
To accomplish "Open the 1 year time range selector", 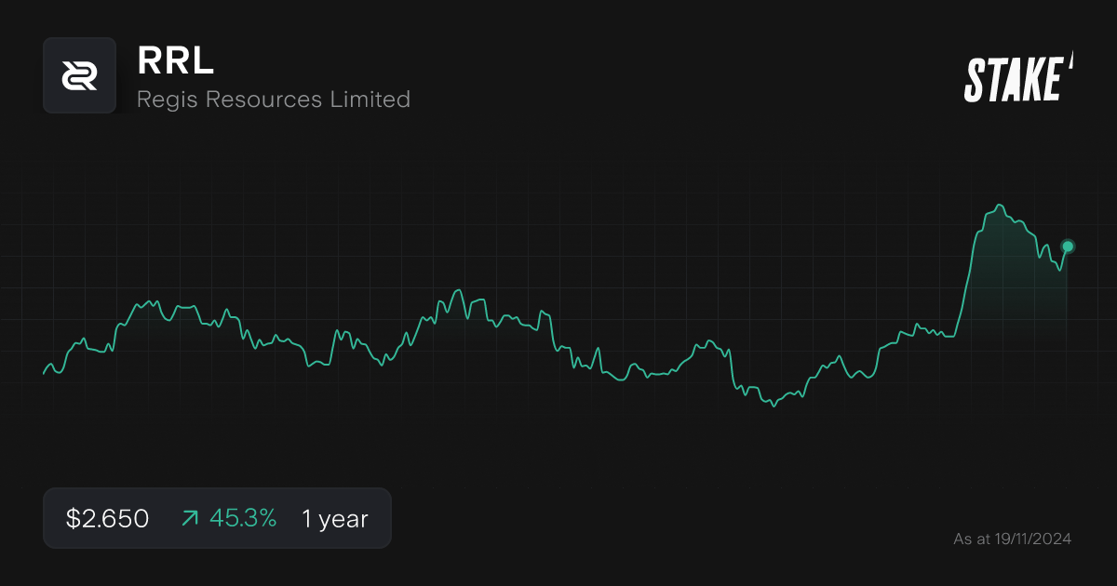I will pos(333,518).
